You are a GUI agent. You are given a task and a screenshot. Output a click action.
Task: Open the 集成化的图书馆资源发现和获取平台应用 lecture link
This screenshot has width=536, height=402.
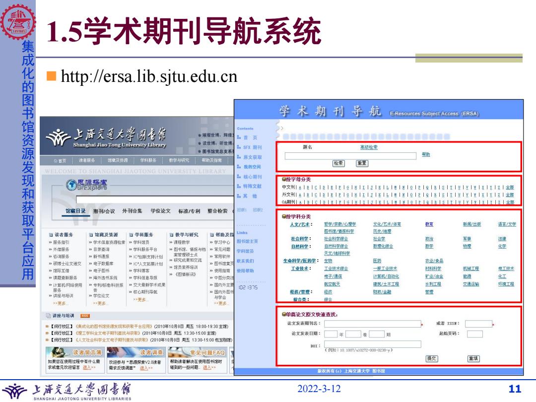click(114, 327)
